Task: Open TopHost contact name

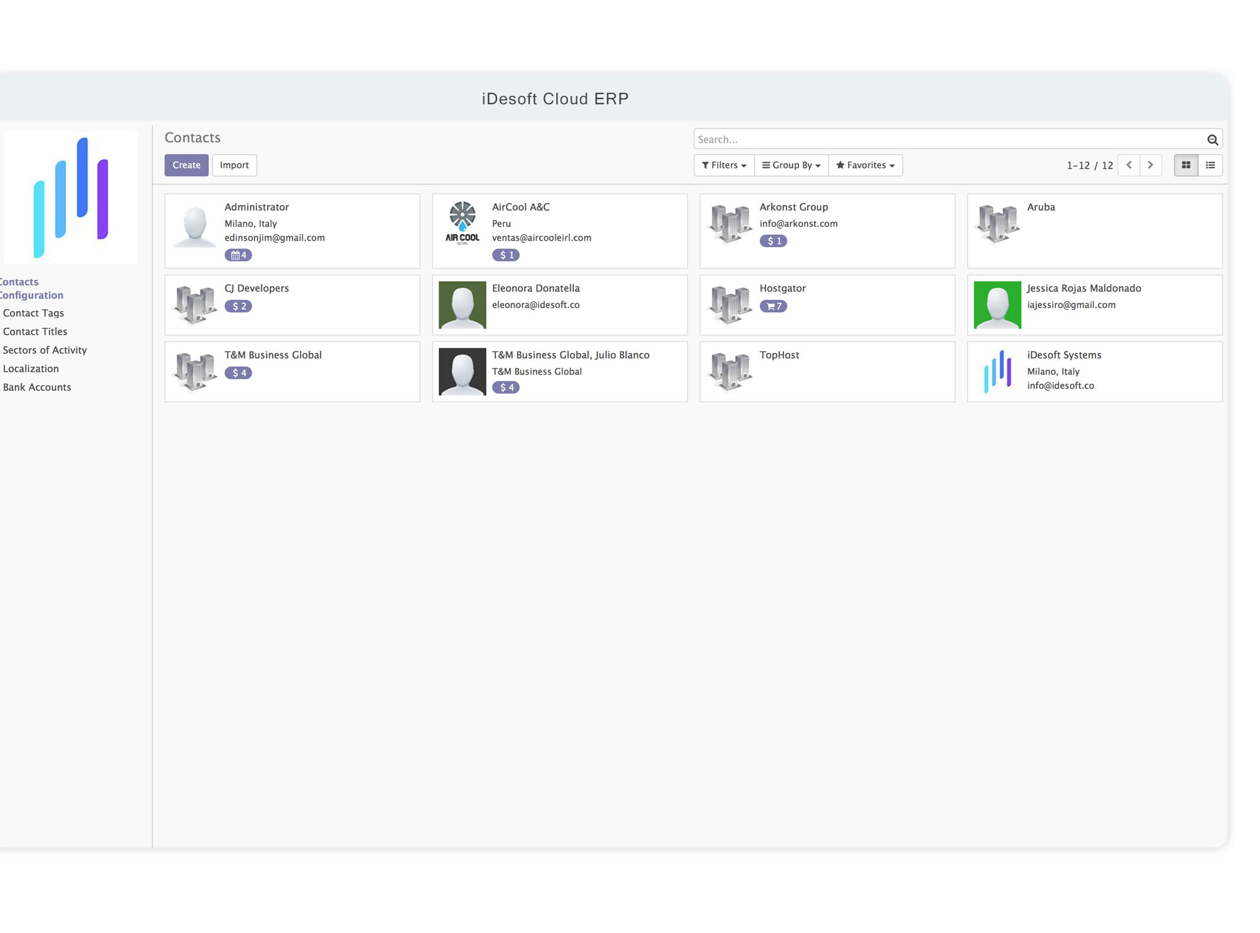Action: [780, 355]
